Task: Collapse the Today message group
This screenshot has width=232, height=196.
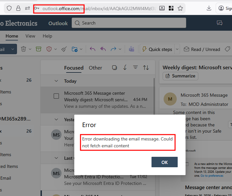Action: click(x=56, y=81)
